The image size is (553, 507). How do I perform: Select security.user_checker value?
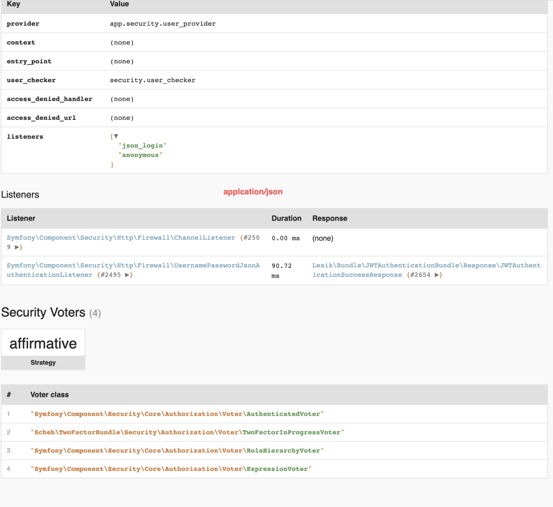tap(153, 80)
